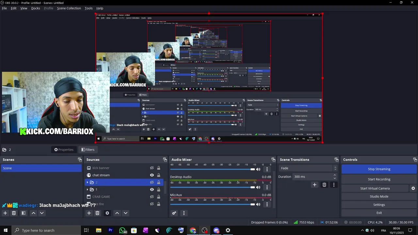Remove transition with Scene Transitions trash icon
This screenshot has width=418, height=235.
pos(324,185)
